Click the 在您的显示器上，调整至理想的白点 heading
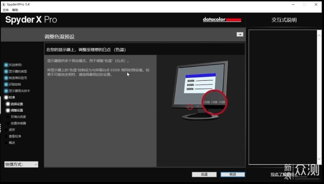This screenshot has height=184, width=324. click(x=86, y=50)
